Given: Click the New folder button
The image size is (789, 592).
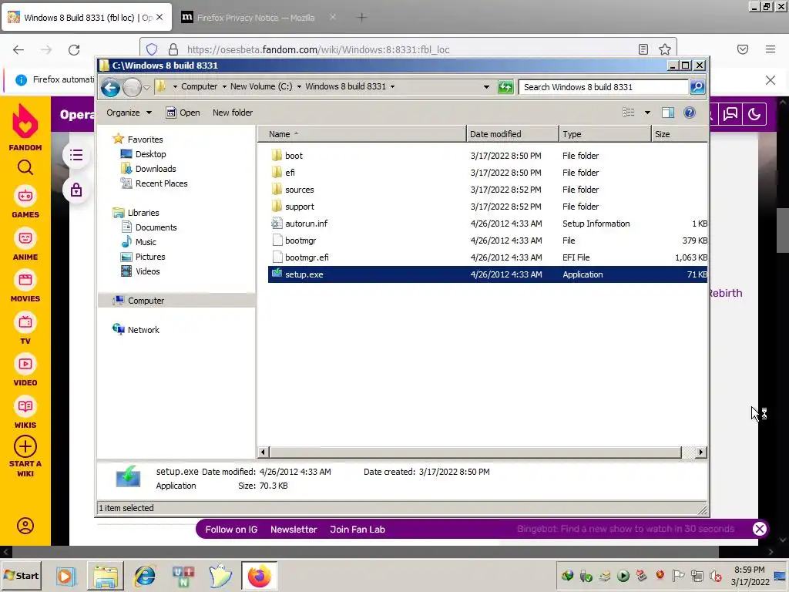Looking at the screenshot, I should [233, 113].
